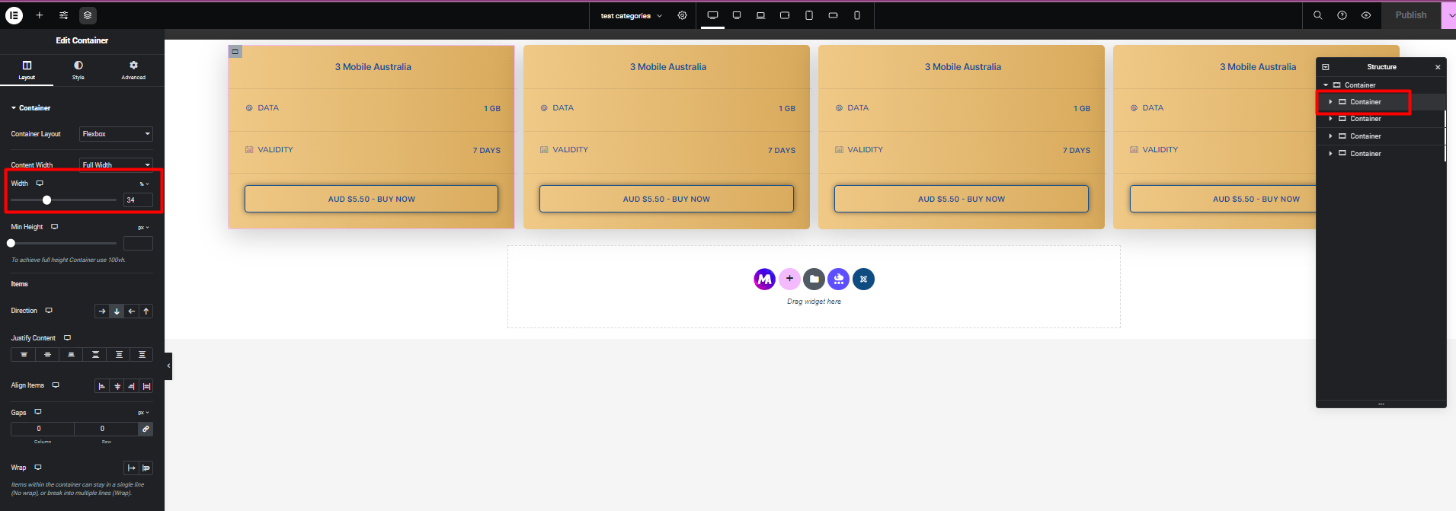
Task: Open page settings gear icon
Action: click(x=682, y=15)
